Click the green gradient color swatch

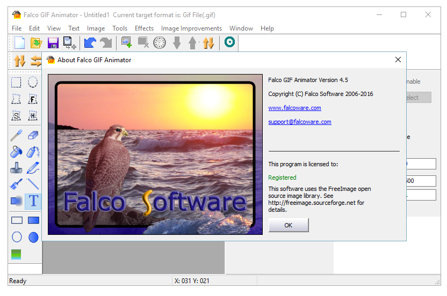16,255
